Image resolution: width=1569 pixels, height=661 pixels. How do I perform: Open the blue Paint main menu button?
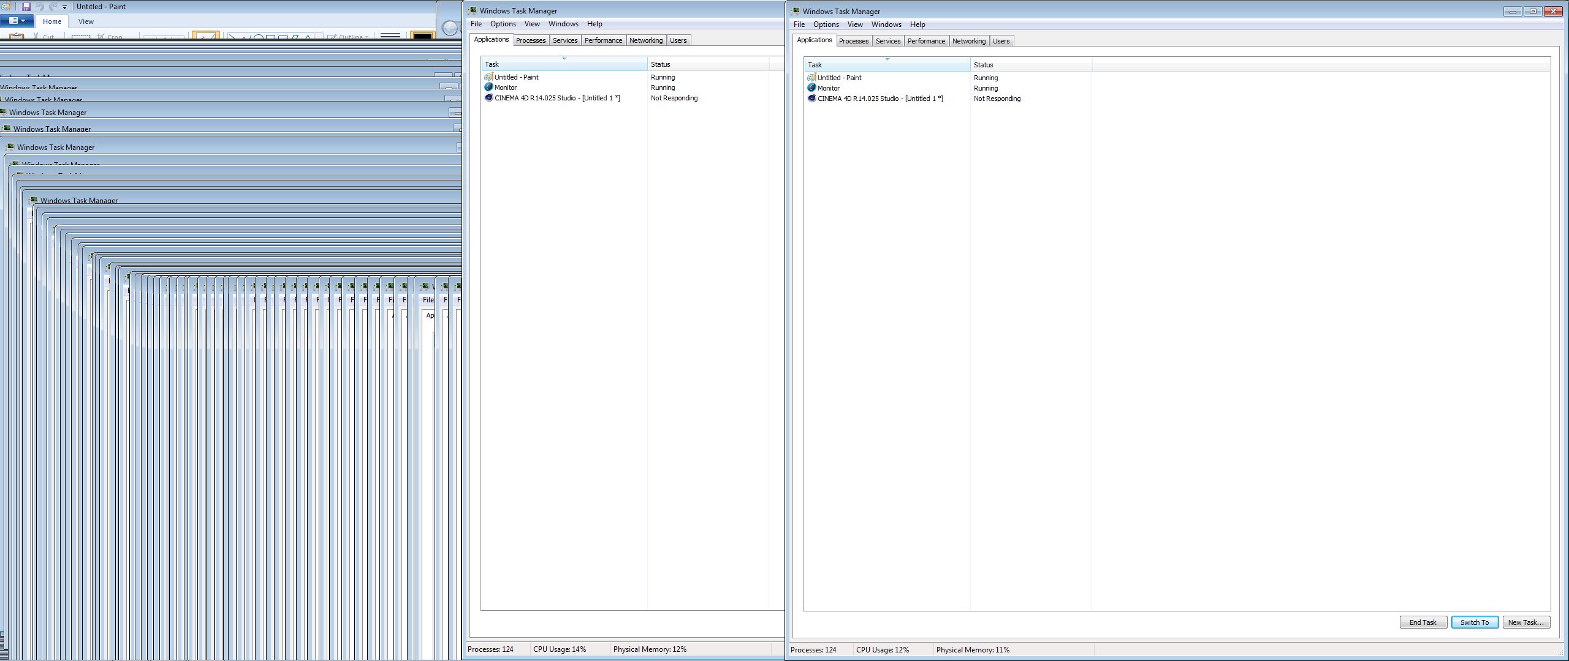[17, 21]
